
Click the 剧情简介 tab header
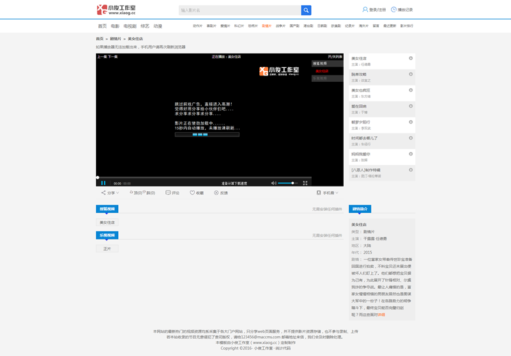(x=360, y=208)
